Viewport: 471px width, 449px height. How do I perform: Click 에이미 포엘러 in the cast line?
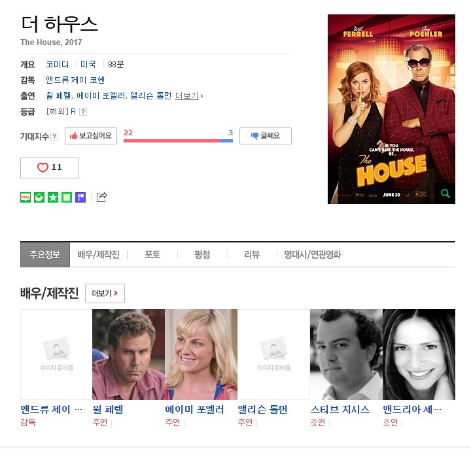(x=101, y=95)
